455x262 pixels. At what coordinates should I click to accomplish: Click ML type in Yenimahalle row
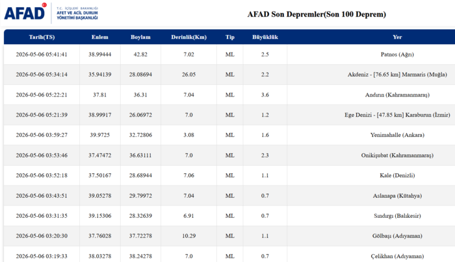pyautogui.click(x=230, y=135)
